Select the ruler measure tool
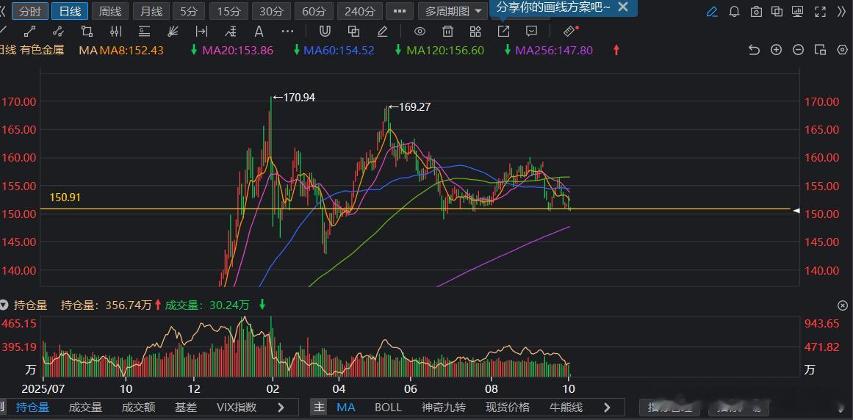The image size is (853, 420). tap(569, 32)
